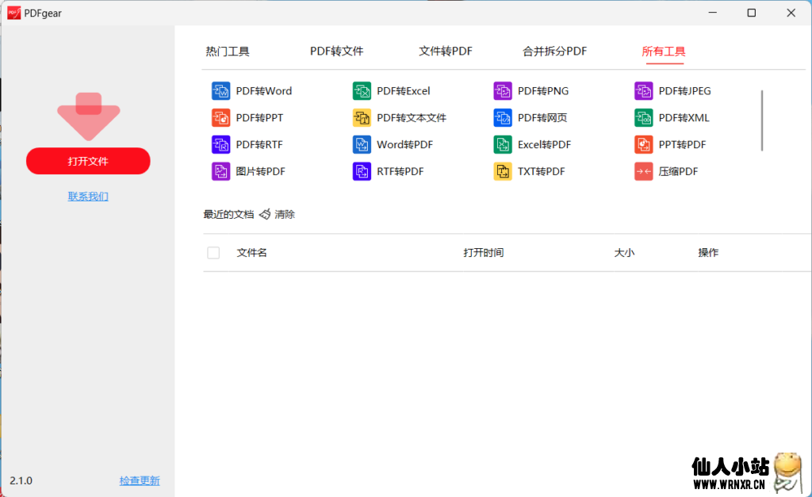
Task: Open the RTF转PDF converter
Action: pyautogui.click(x=396, y=171)
